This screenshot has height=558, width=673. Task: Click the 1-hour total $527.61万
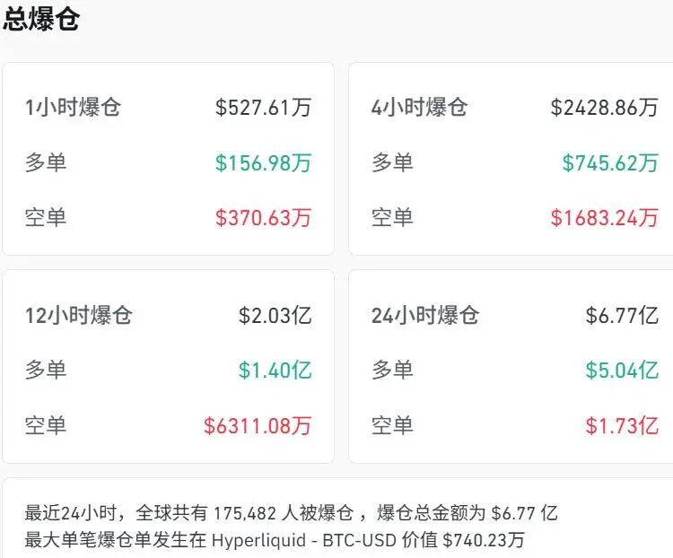point(263,108)
